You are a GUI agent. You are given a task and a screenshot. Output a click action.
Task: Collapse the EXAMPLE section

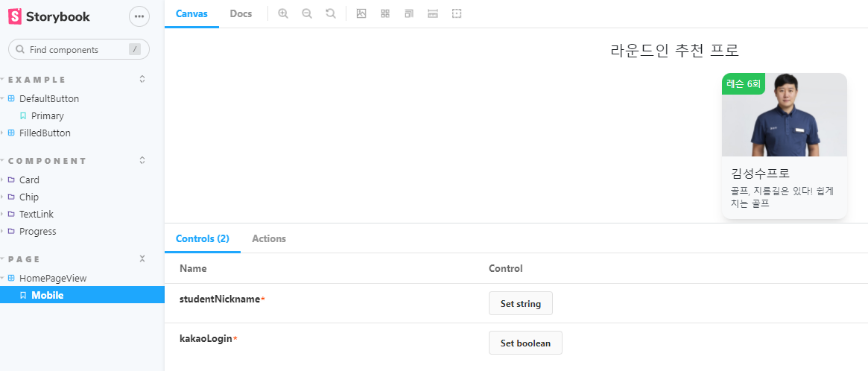[x=37, y=79]
